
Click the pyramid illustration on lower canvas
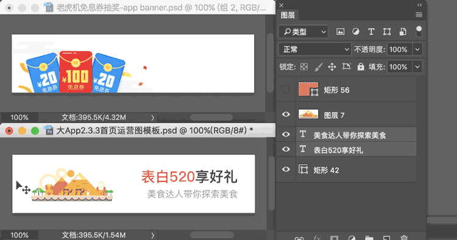click(73, 185)
